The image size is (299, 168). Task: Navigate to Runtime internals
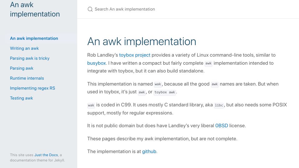27,78
